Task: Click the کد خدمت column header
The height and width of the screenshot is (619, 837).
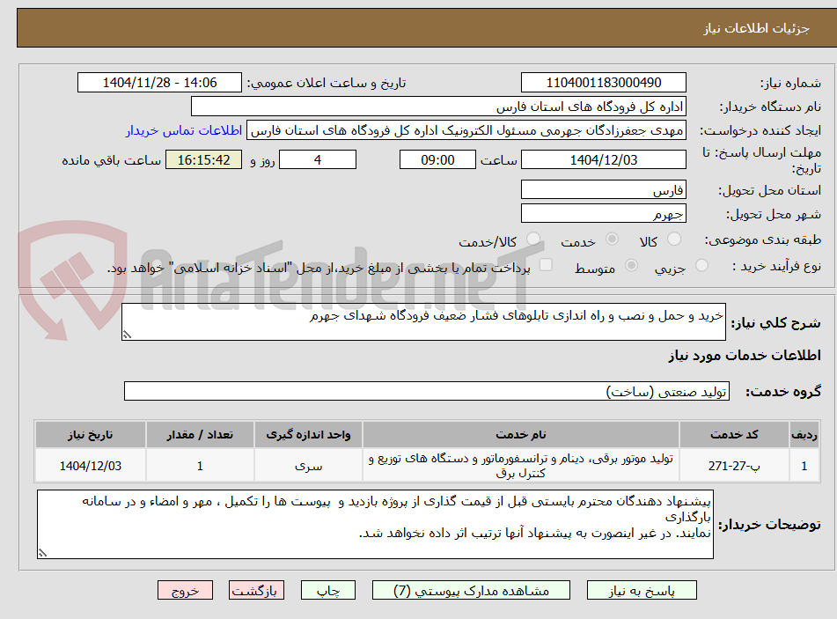Action: coord(734,435)
